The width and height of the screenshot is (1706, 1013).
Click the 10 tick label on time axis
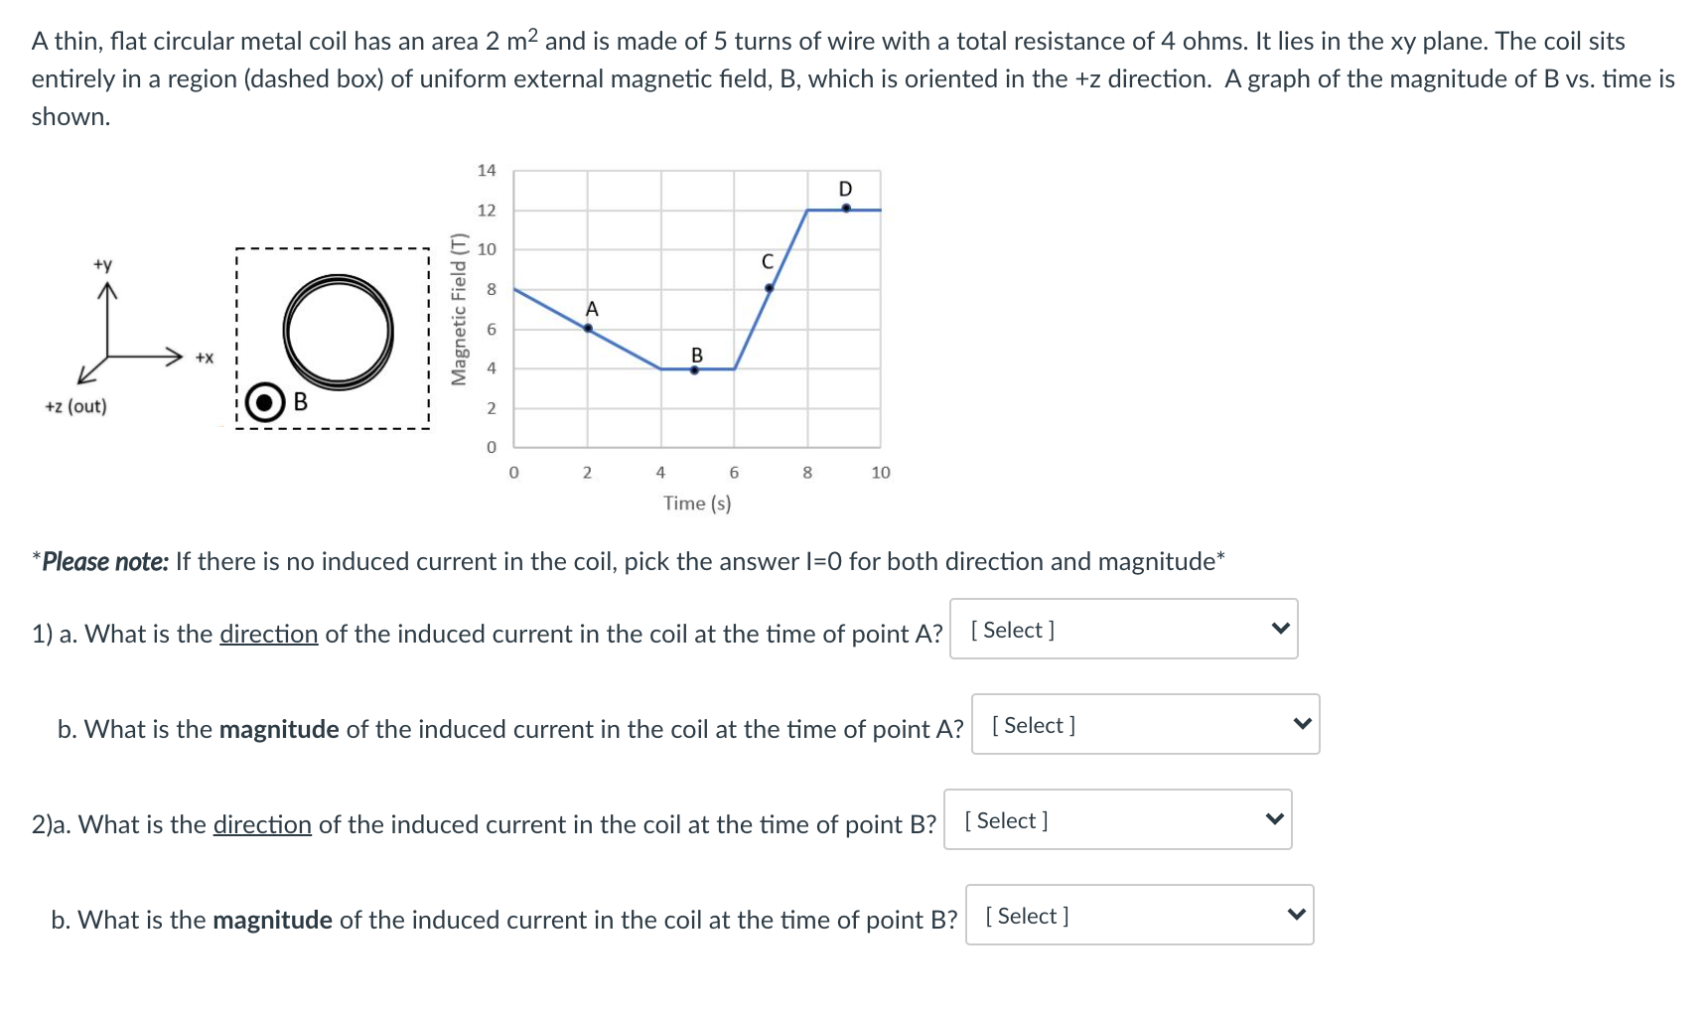click(x=881, y=473)
